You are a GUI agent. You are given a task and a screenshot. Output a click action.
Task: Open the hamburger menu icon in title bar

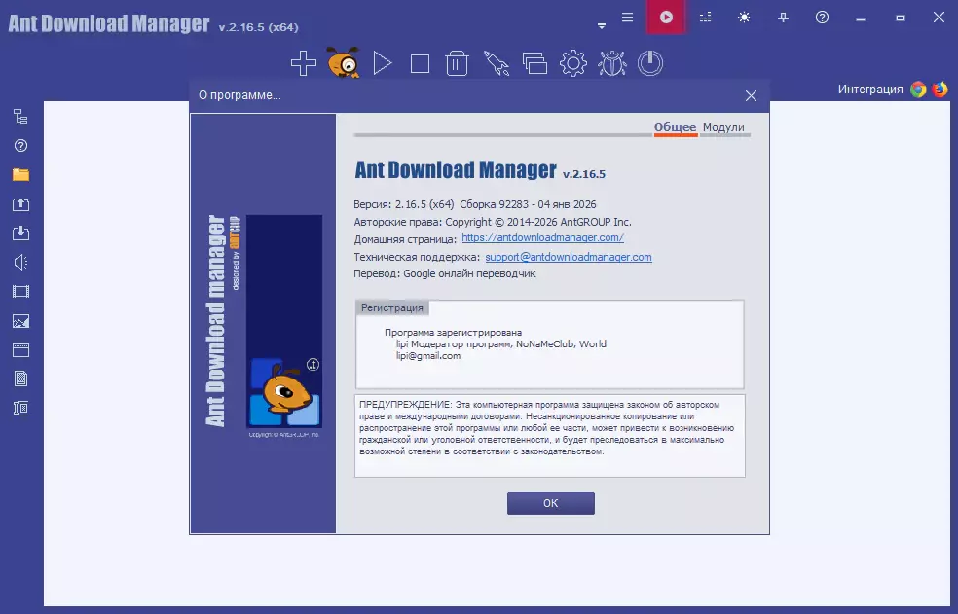coord(627,18)
